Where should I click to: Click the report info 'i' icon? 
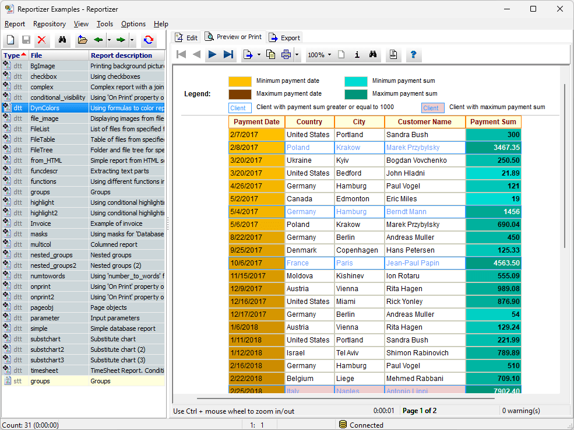[x=357, y=55]
